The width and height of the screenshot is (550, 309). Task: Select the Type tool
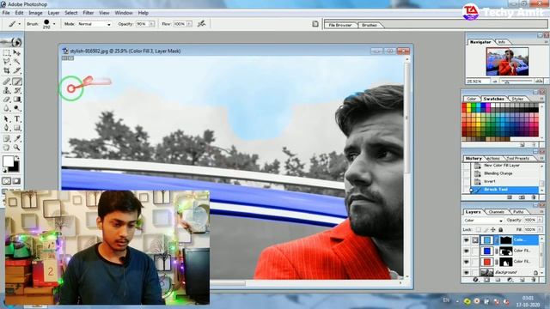16,119
